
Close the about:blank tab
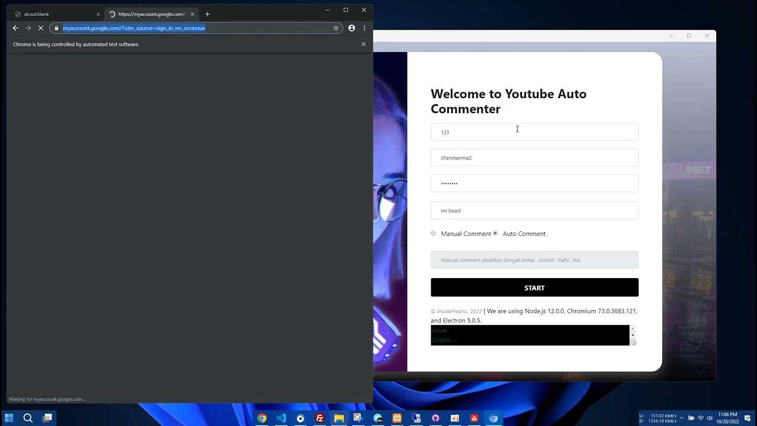[98, 14]
